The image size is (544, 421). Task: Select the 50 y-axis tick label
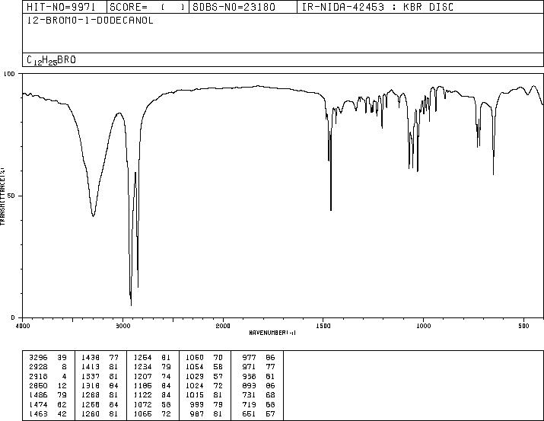pos(11,196)
